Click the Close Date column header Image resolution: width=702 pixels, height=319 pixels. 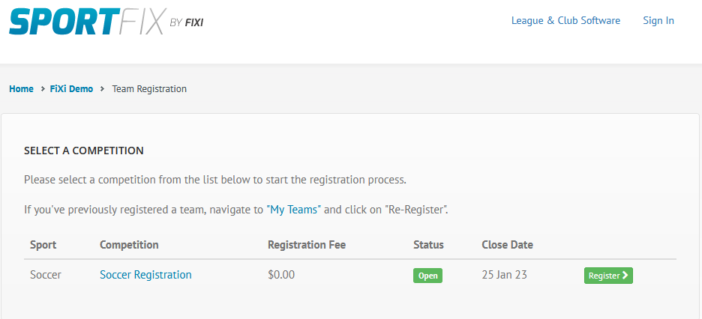[x=507, y=245]
